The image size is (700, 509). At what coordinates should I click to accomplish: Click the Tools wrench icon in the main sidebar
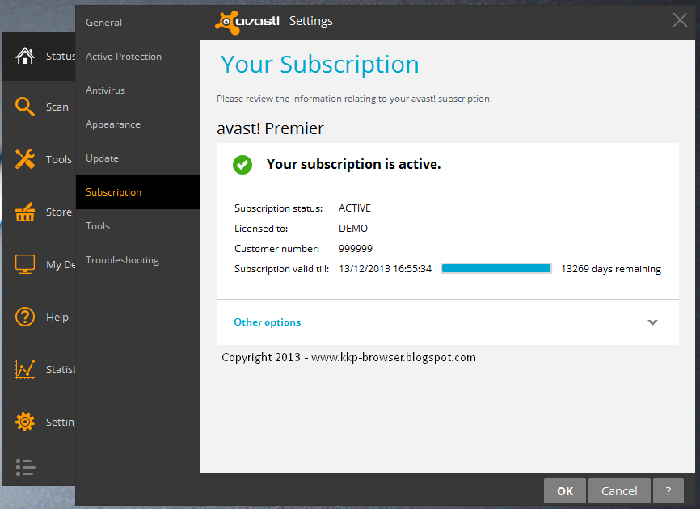(24, 159)
